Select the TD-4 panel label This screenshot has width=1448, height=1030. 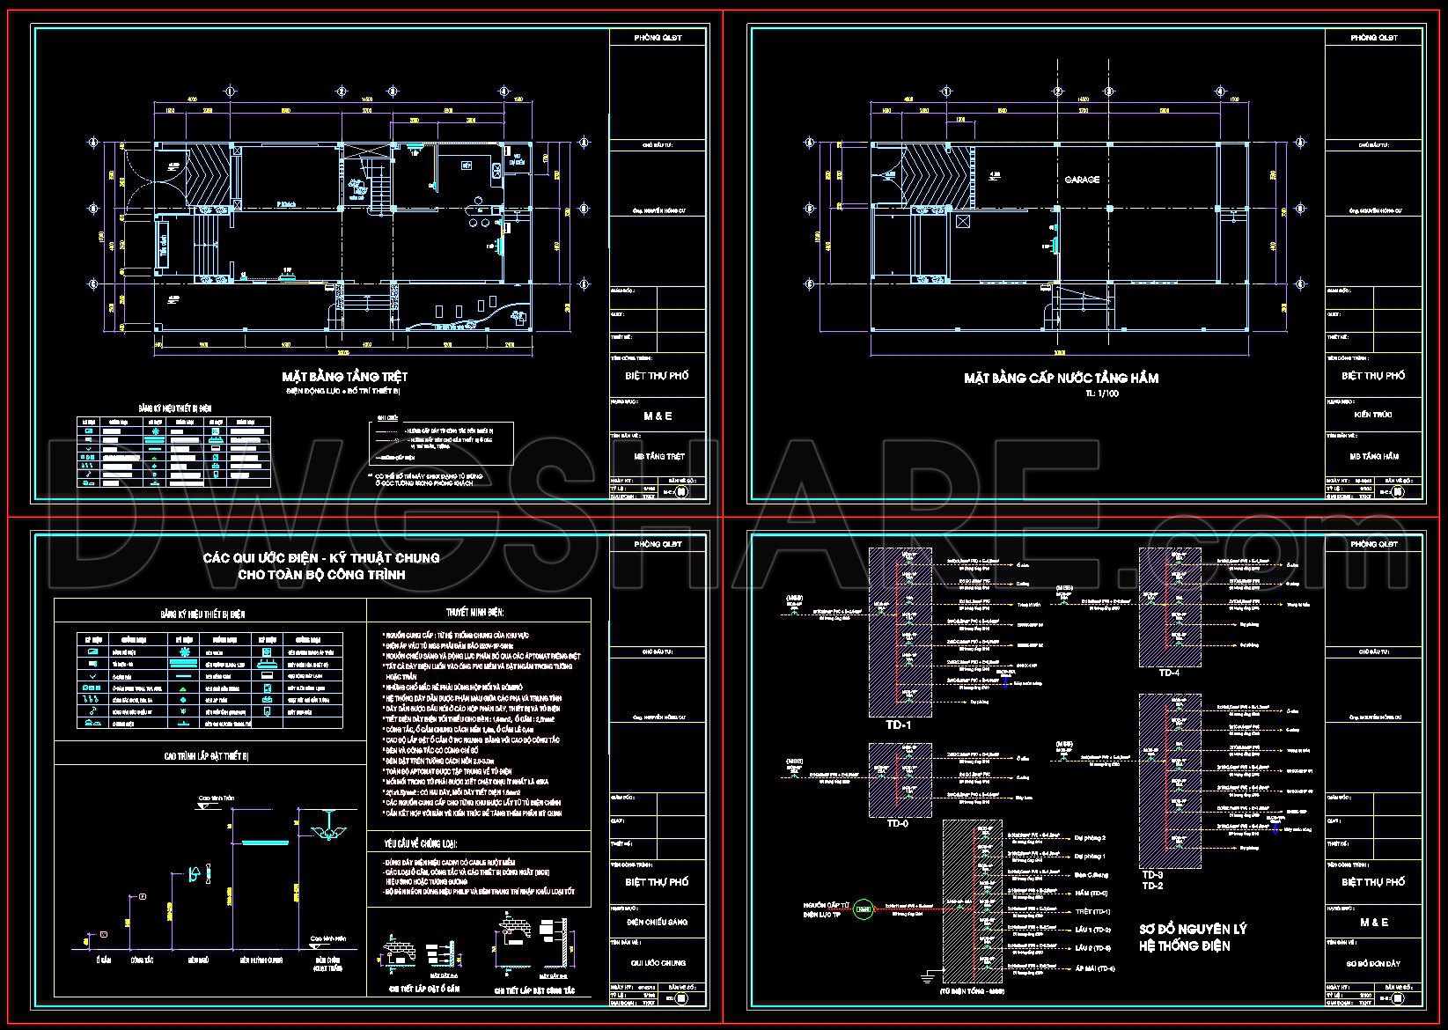click(1168, 673)
